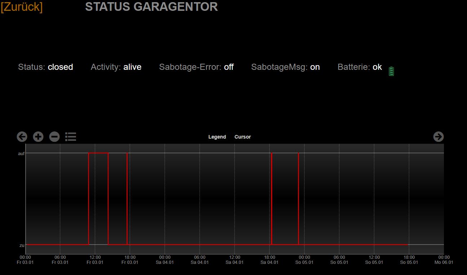
Task: Zoom in chart with plus icon
Action: 38,137
